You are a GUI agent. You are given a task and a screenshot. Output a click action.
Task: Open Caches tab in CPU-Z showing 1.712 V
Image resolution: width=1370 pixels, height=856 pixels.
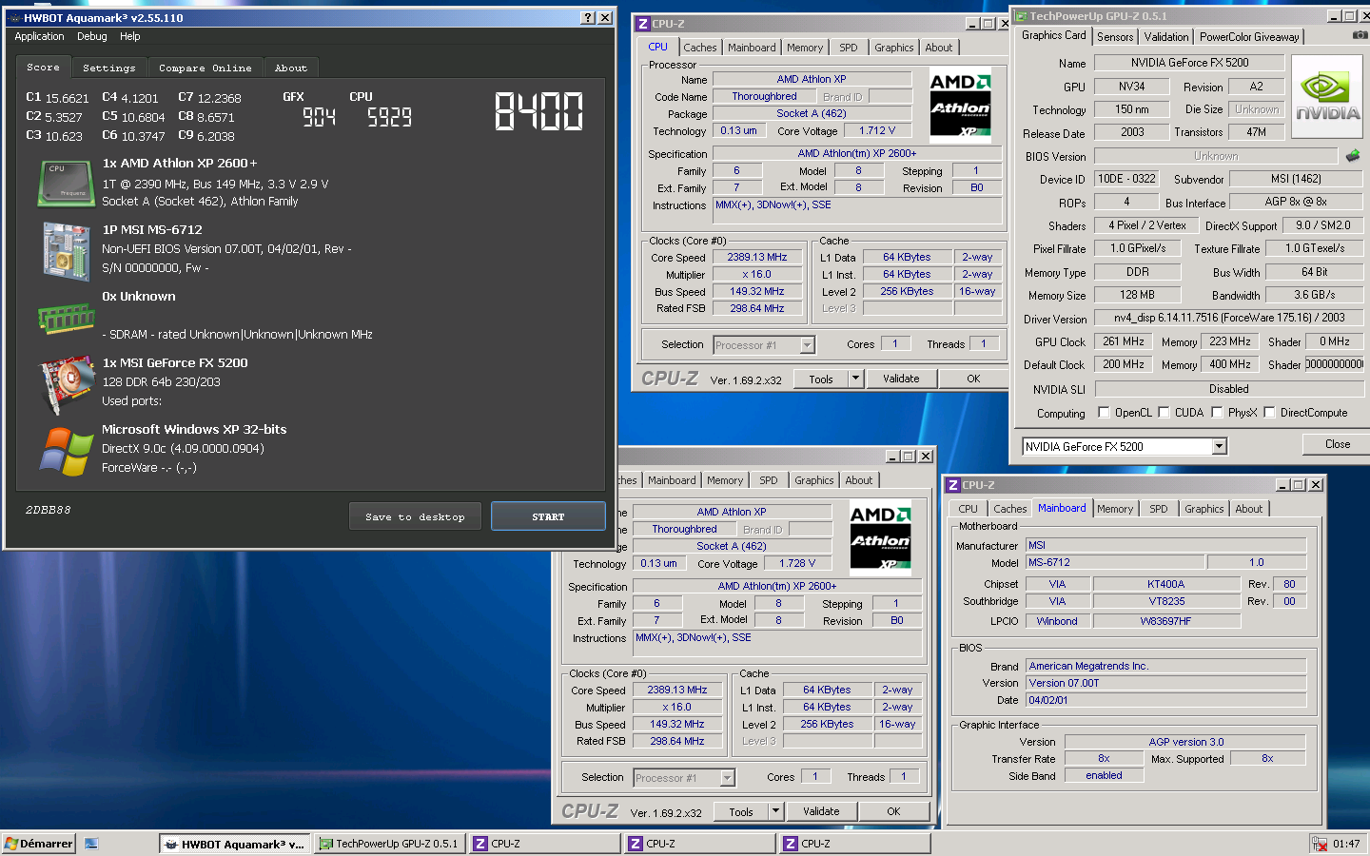click(700, 48)
